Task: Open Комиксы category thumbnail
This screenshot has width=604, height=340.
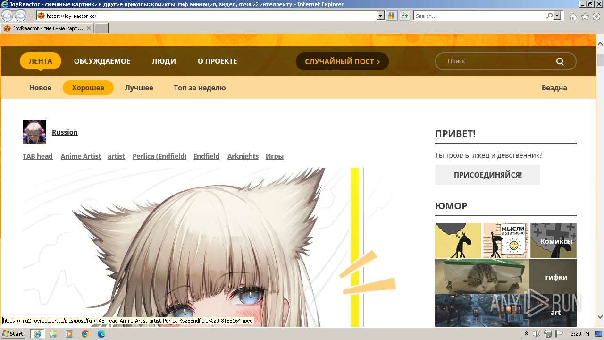Action: coord(506,241)
